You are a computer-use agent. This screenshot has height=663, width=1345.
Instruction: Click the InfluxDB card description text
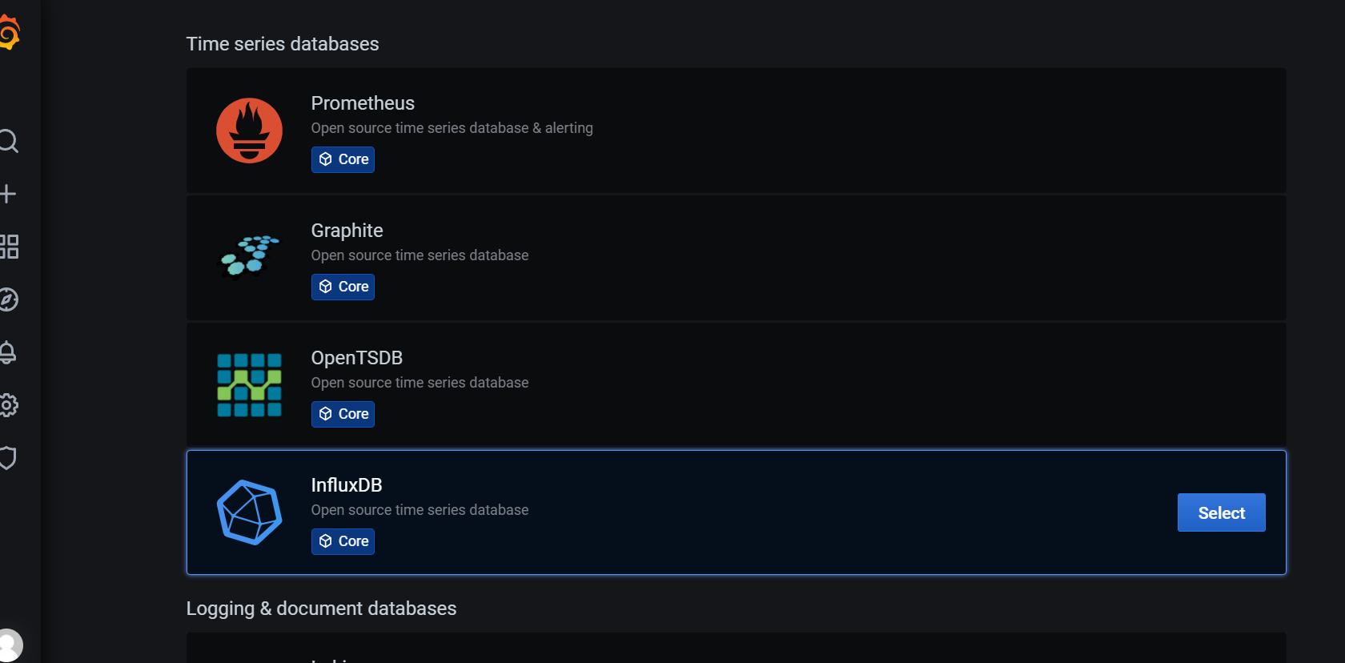pyautogui.click(x=420, y=510)
